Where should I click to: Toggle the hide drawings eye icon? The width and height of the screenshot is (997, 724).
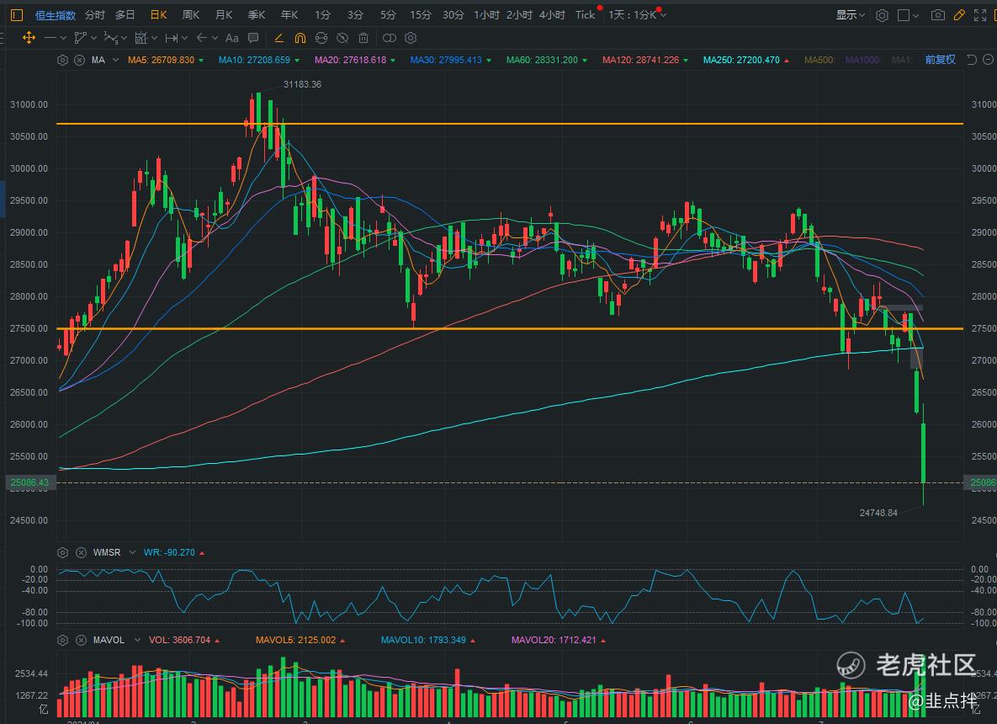[342, 38]
